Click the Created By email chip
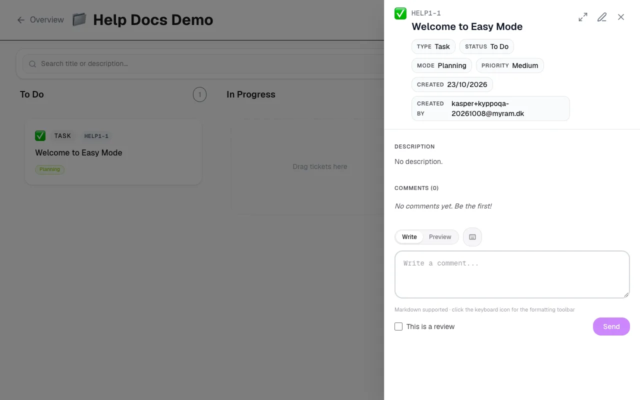This screenshot has height=400, width=640. coord(490,108)
